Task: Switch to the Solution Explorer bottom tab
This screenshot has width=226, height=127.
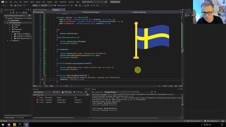Action: click(x=10, y=117)
